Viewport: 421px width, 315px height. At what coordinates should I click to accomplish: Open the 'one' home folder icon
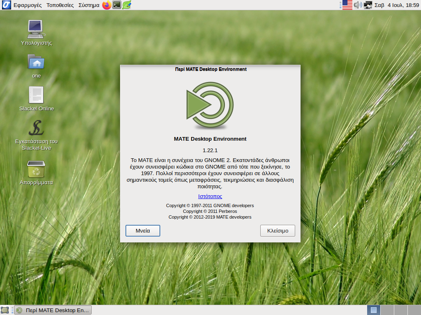(36, 66)
